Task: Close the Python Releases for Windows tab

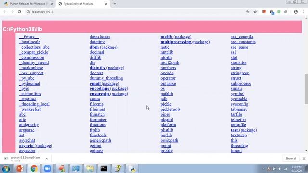Action: pos(52,4)
